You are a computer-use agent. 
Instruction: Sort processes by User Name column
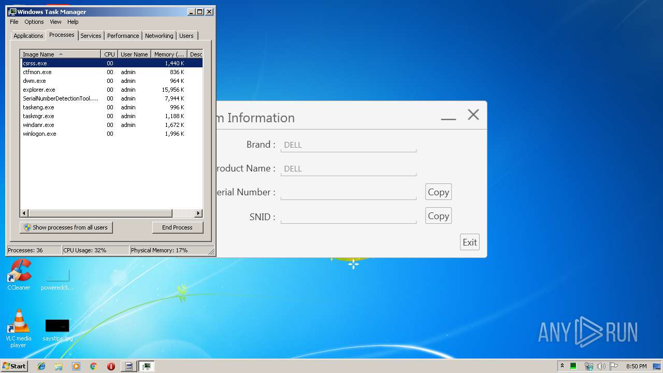coord(134,54)
